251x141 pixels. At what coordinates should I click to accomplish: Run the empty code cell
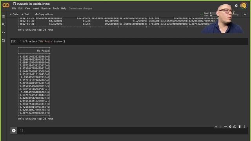pyautogui.click(x=14, y=130)
